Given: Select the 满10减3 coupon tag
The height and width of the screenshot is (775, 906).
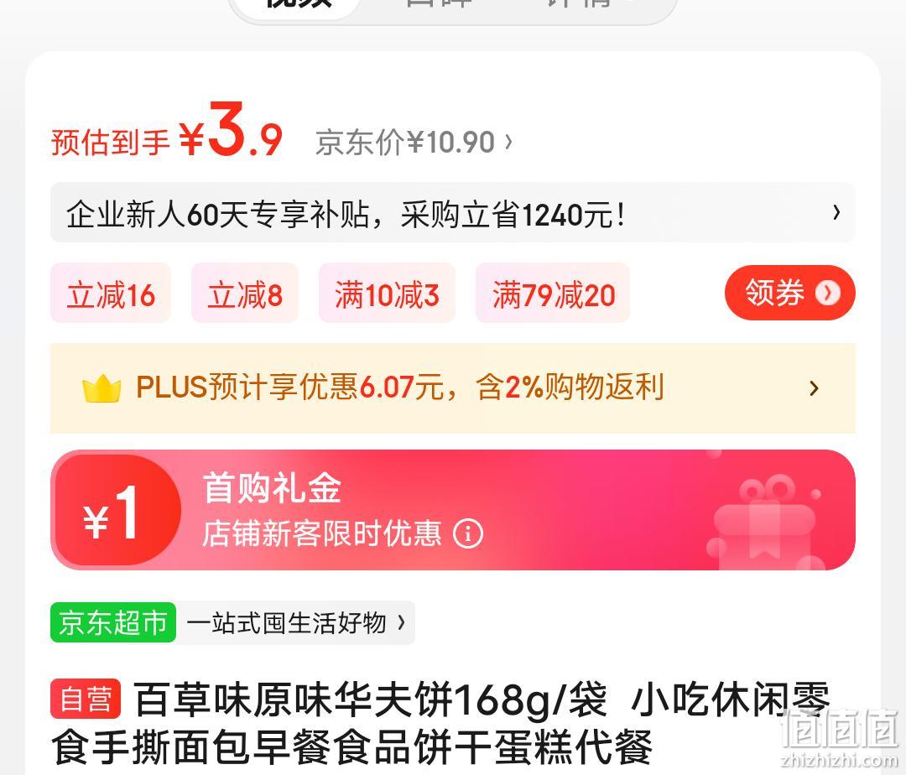Looking at the screenshot, I should (387, 294).
